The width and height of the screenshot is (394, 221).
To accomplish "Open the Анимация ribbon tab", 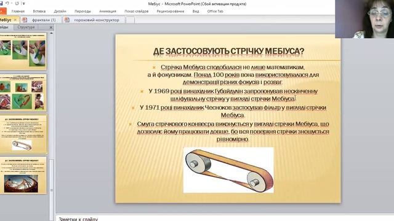I will point(108,11).
